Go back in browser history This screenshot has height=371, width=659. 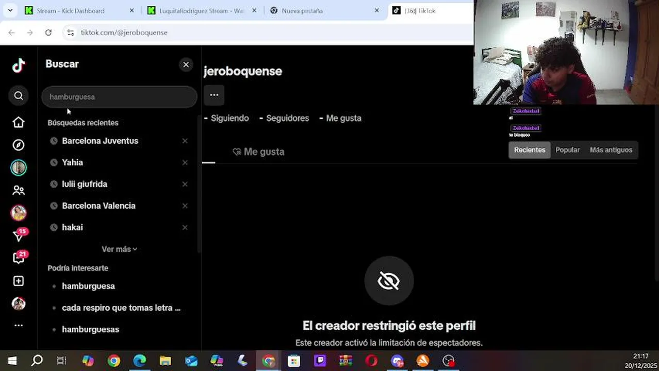pyautogui.click(x=11, y=32)
